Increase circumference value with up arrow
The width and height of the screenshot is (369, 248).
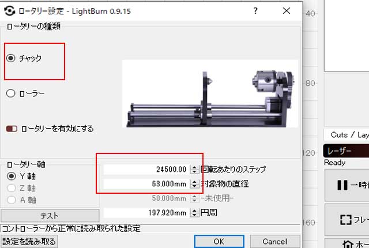(x=194, y=211)
